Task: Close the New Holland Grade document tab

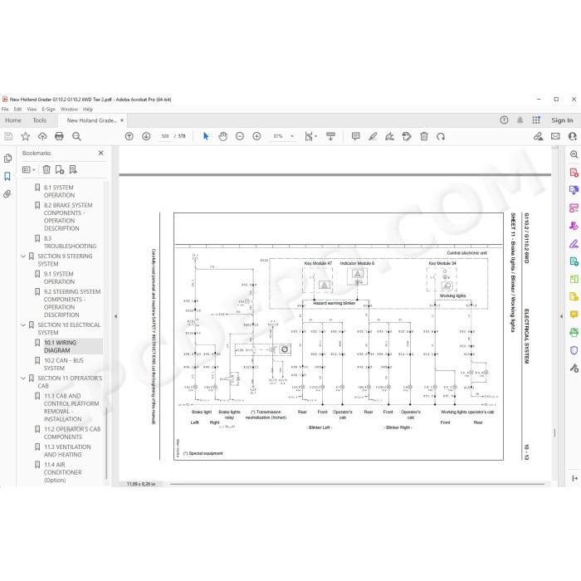Action: coord(122,120)
